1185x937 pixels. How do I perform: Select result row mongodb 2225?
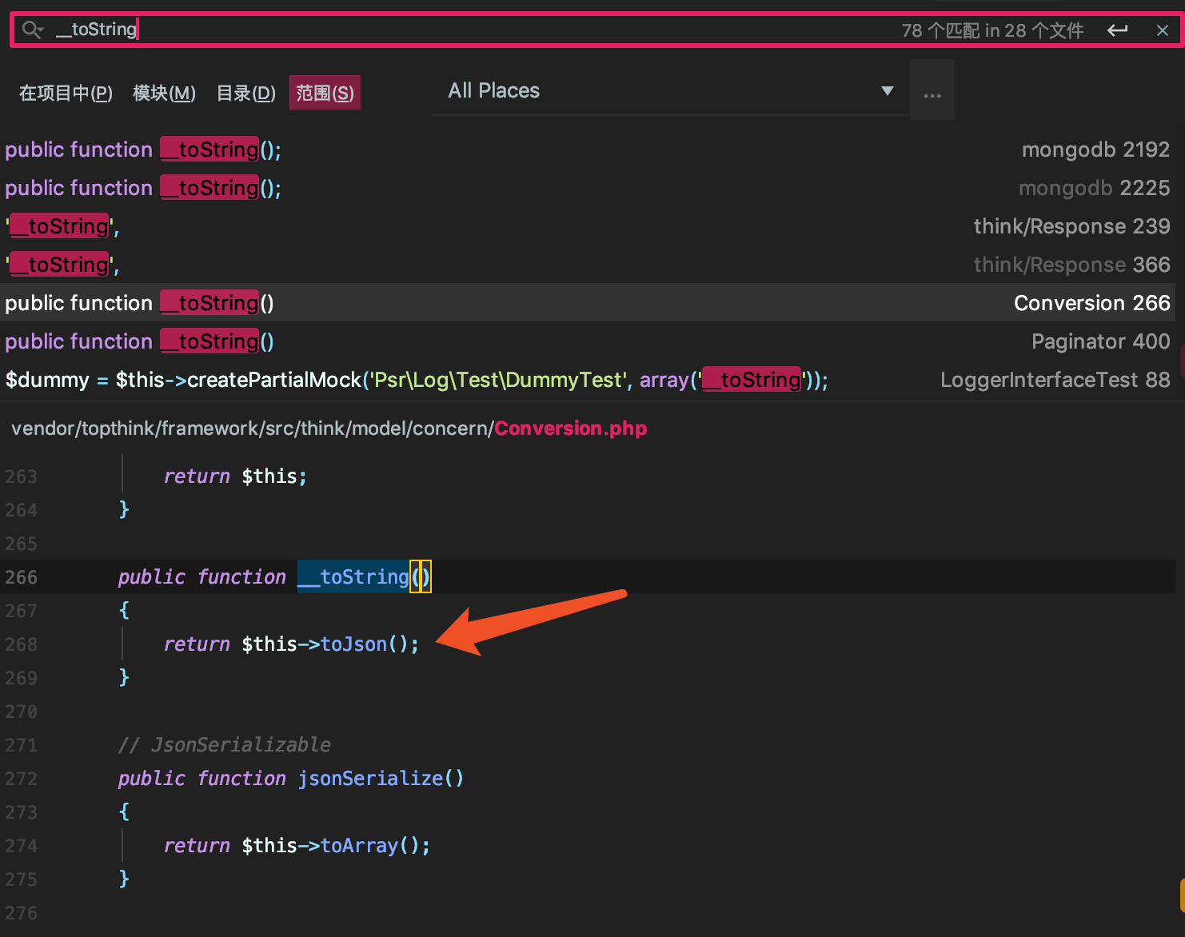tap(588, 188)
